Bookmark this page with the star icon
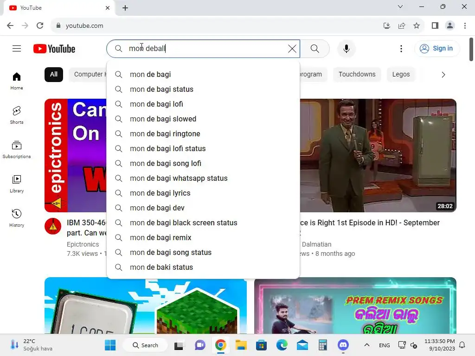The height and width of the screenshot is (356, 475). [417, 26]
